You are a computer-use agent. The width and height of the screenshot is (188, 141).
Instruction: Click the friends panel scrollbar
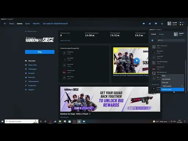[x=186, y=76]
